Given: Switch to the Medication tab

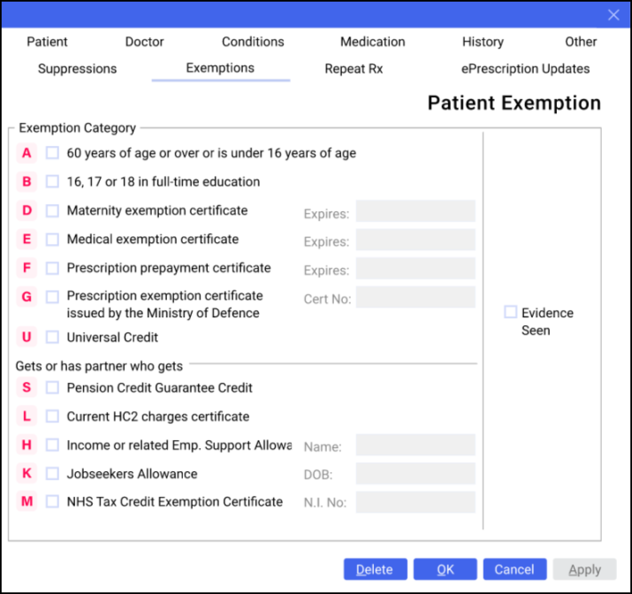Looking at the screenshot, I should (x=372, y=42).
